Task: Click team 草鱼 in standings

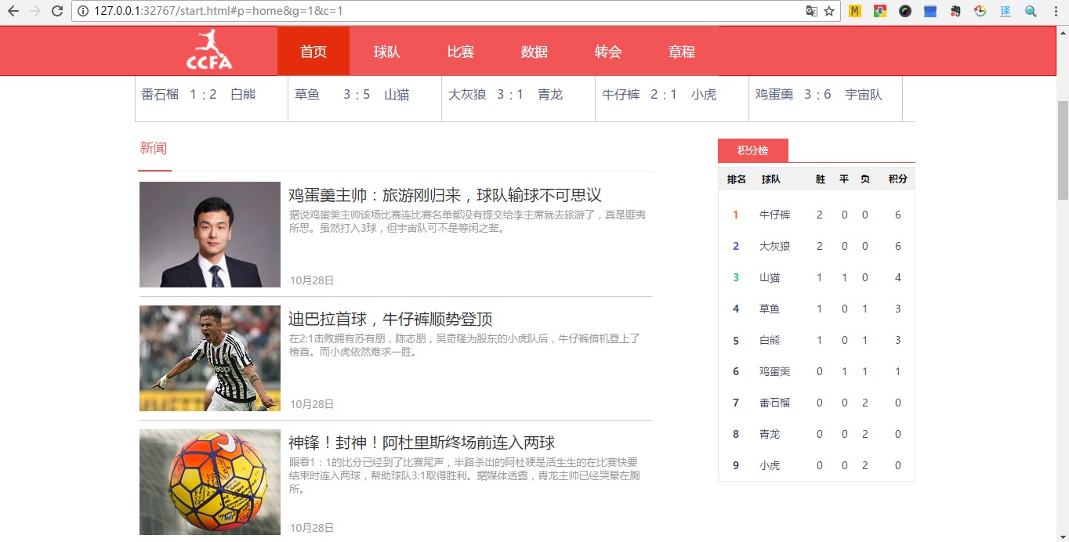Action: pos(770,309)
